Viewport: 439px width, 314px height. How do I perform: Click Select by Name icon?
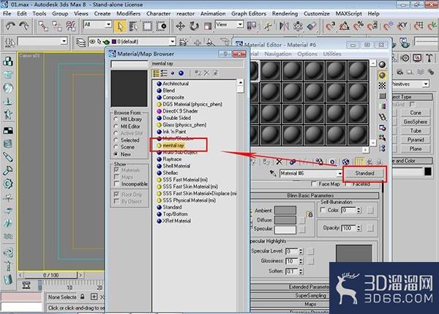tap(134, 26)
